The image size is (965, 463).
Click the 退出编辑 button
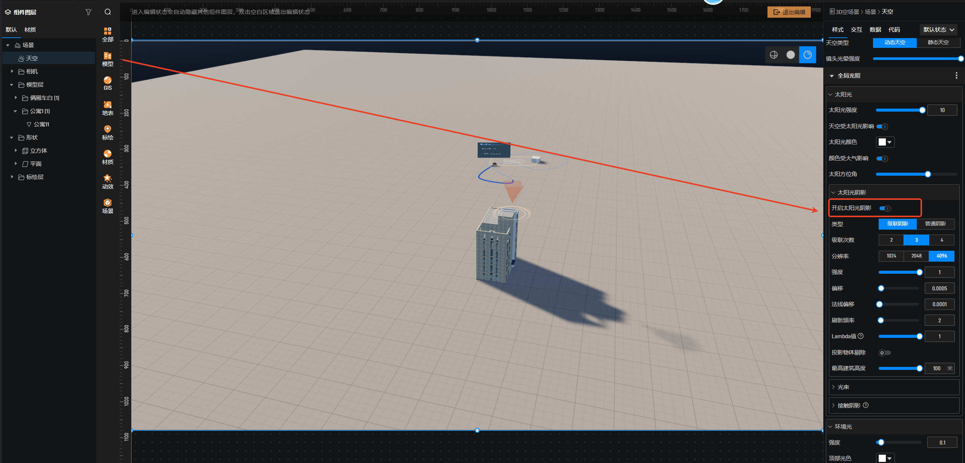[x=789, y=12]
